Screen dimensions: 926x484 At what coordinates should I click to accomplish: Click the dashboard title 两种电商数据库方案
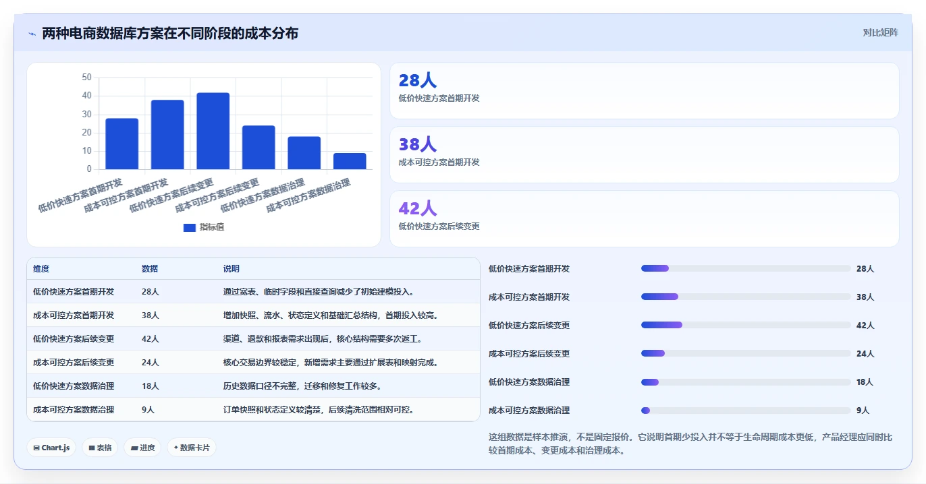click(x=170, y=33)
